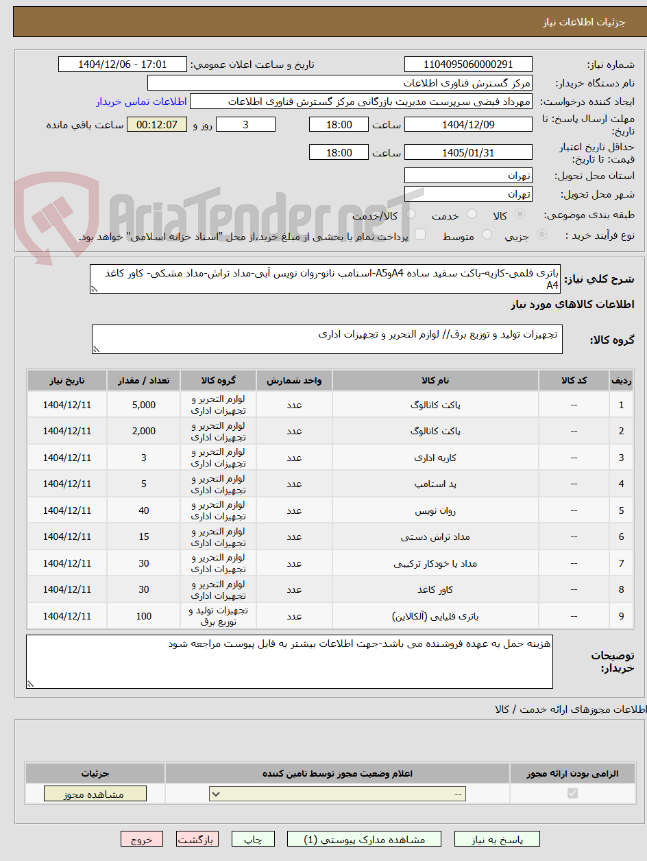Click the باتری قلیایی (آلکالاین) item name

tap(436, 617)
